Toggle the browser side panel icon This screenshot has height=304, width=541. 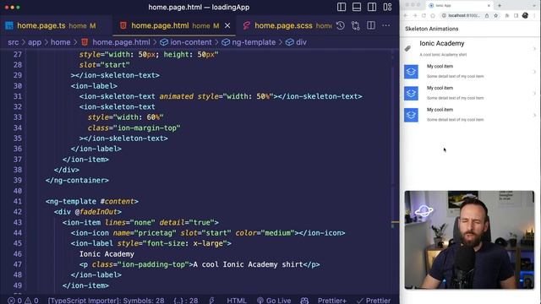click(x=516, y=15)
